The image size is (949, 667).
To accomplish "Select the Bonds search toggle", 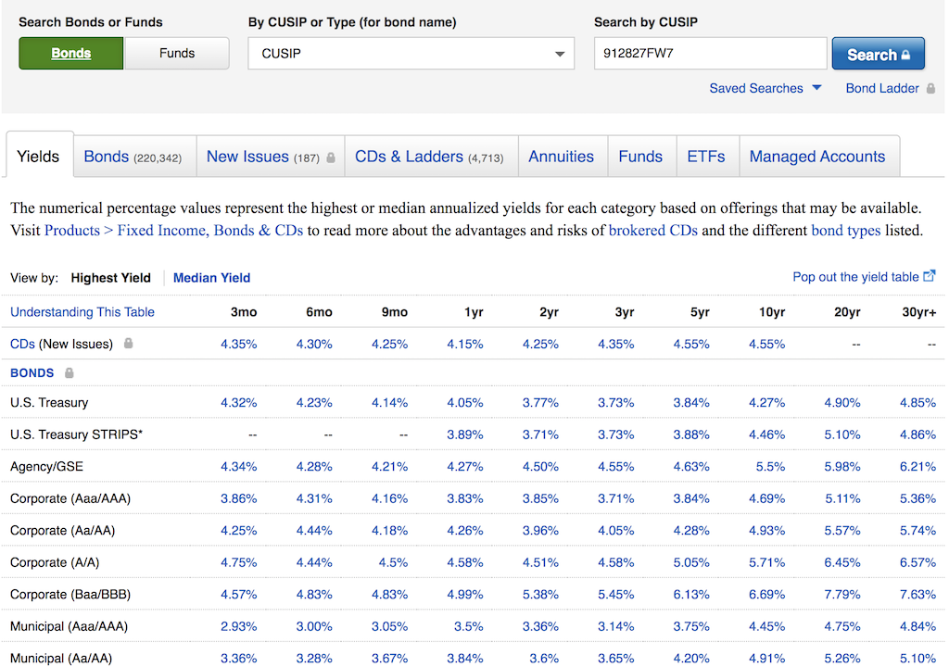I will pos(70,54).
